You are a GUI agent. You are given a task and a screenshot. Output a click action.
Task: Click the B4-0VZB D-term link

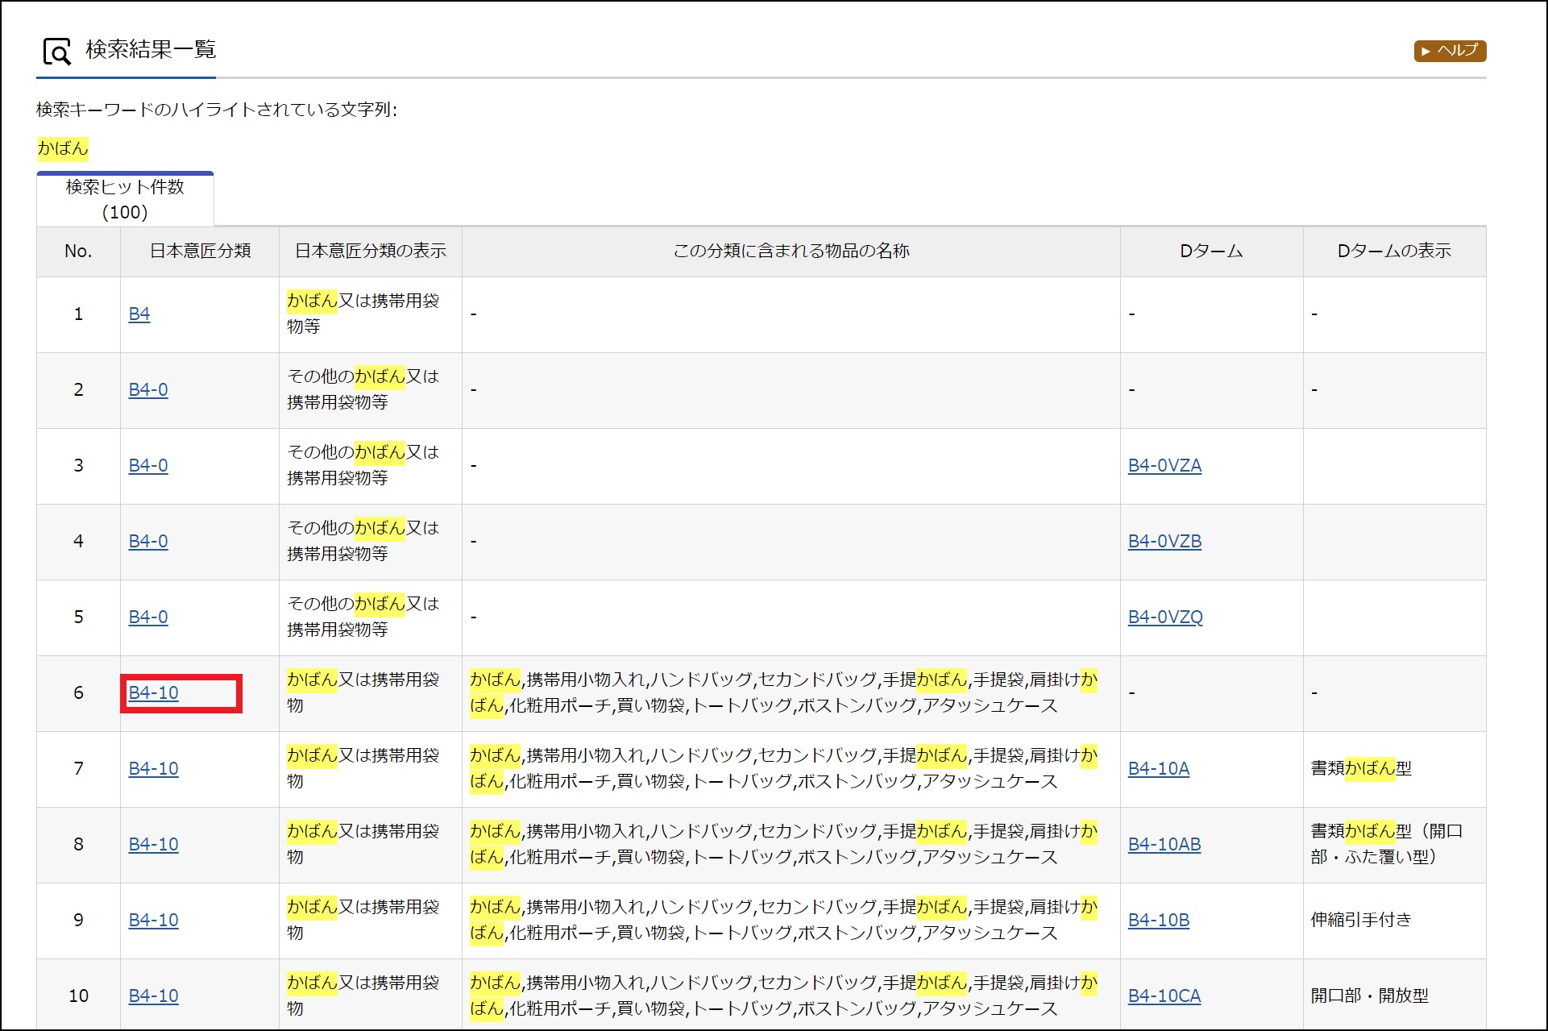(1164, 542)
